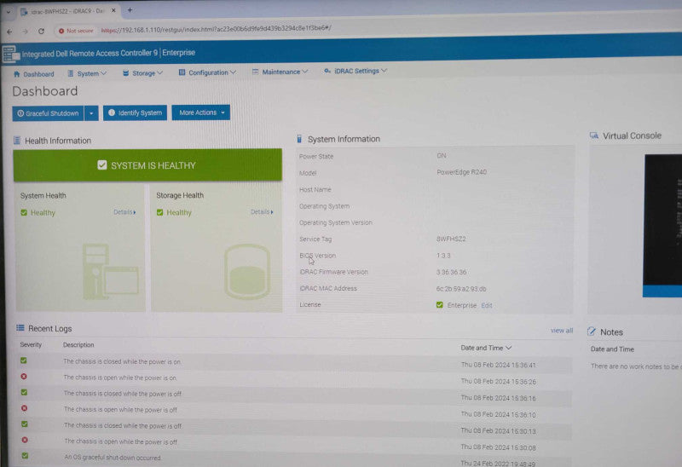682x467 pixels.
Task: Click the System menu server icon
Action: pos(71,73)
